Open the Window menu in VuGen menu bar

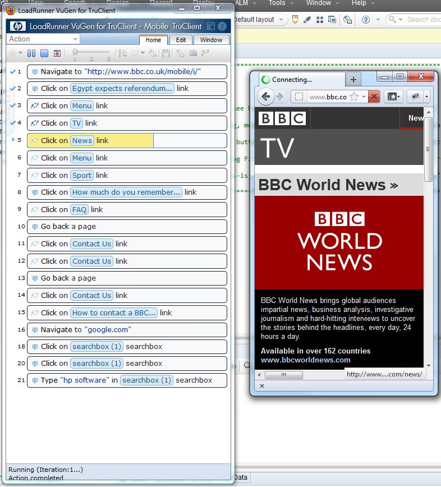(319, 3)
